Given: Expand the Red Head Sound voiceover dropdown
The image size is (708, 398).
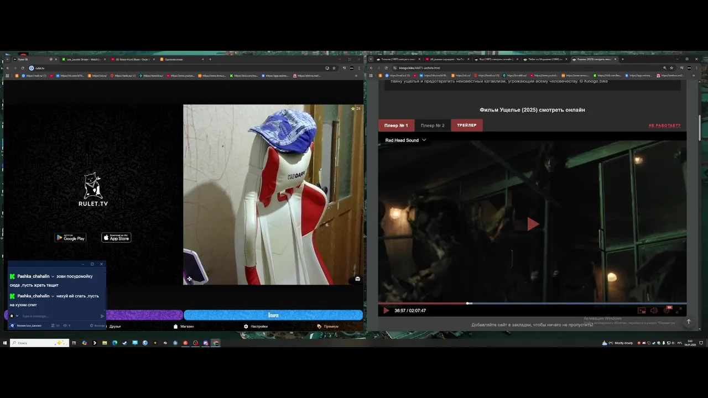Looking at the screenshot, I should pos(405,140).
